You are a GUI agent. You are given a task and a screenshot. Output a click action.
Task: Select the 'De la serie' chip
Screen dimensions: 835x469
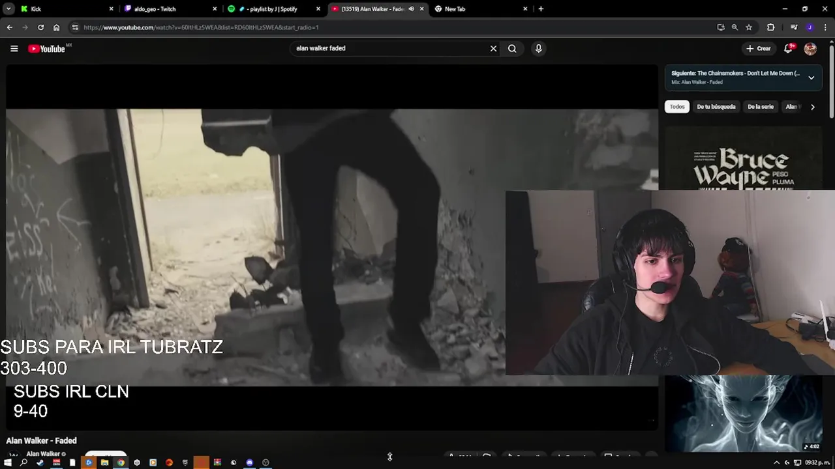761,107
